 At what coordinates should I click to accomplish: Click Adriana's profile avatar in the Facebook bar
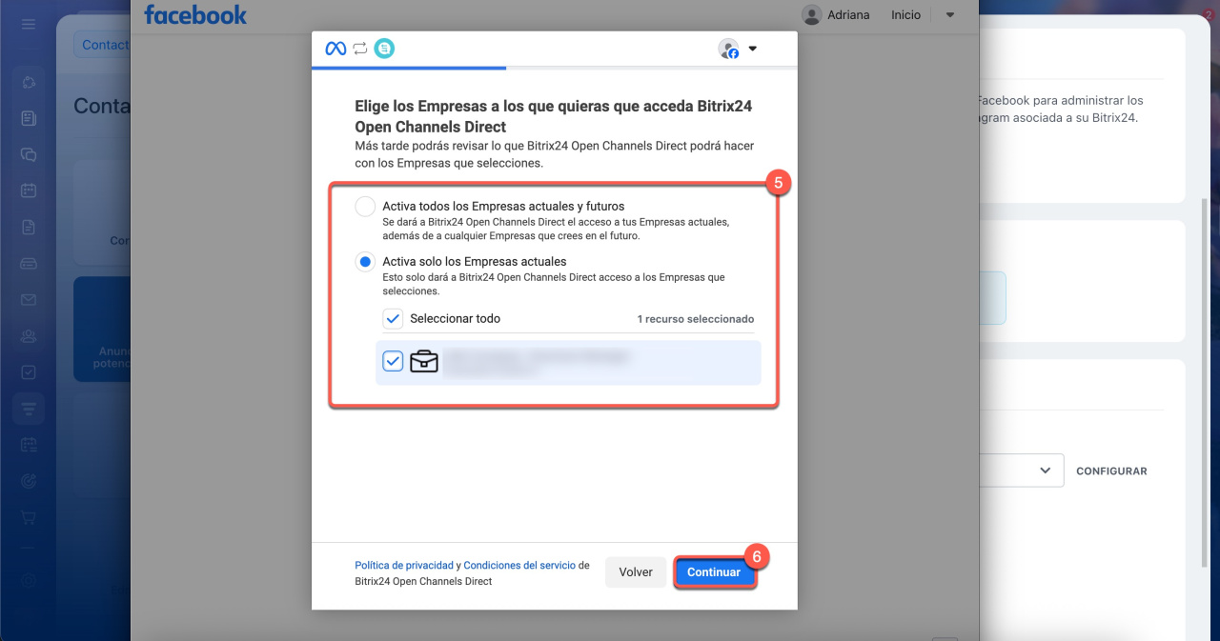coord(812,15)
